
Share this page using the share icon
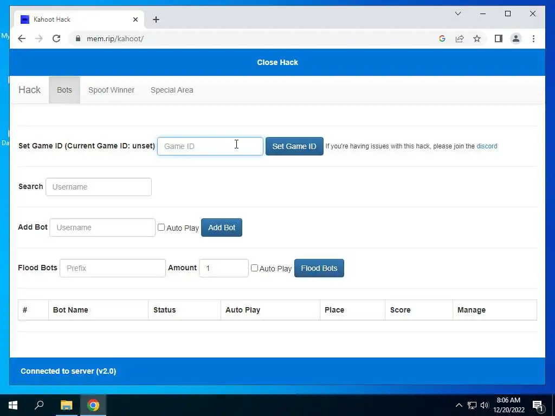tap(460, 38)
